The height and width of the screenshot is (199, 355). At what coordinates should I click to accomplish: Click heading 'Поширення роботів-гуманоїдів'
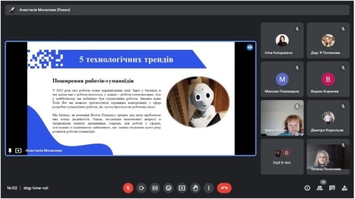click(x=93, y=81)
